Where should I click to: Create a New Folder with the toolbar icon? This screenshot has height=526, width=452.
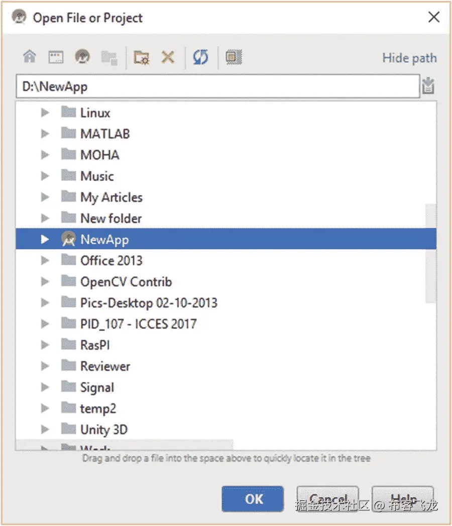[141, 57]
